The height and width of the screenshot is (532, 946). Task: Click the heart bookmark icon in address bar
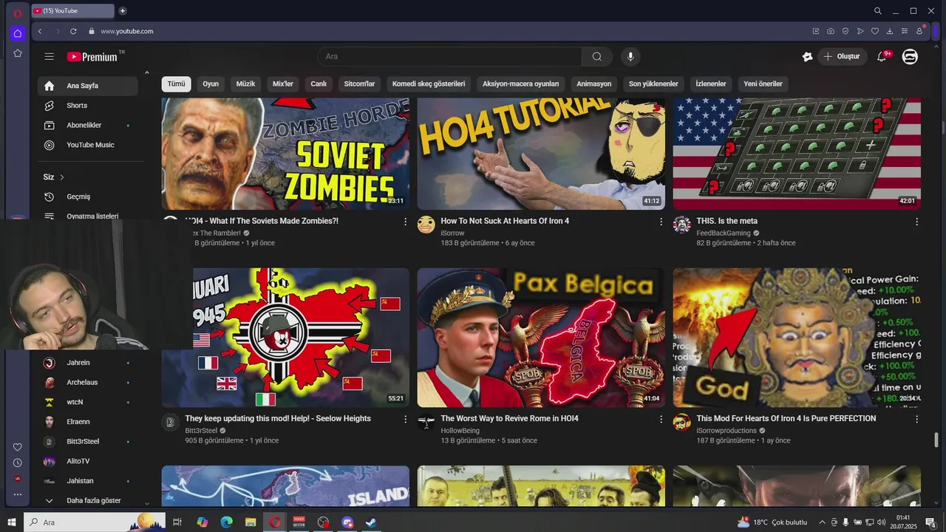click(875, 31)
